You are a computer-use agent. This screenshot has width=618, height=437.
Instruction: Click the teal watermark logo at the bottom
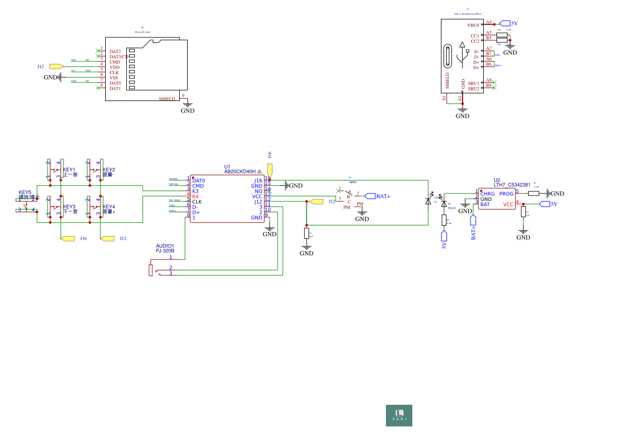pos(399,415)
